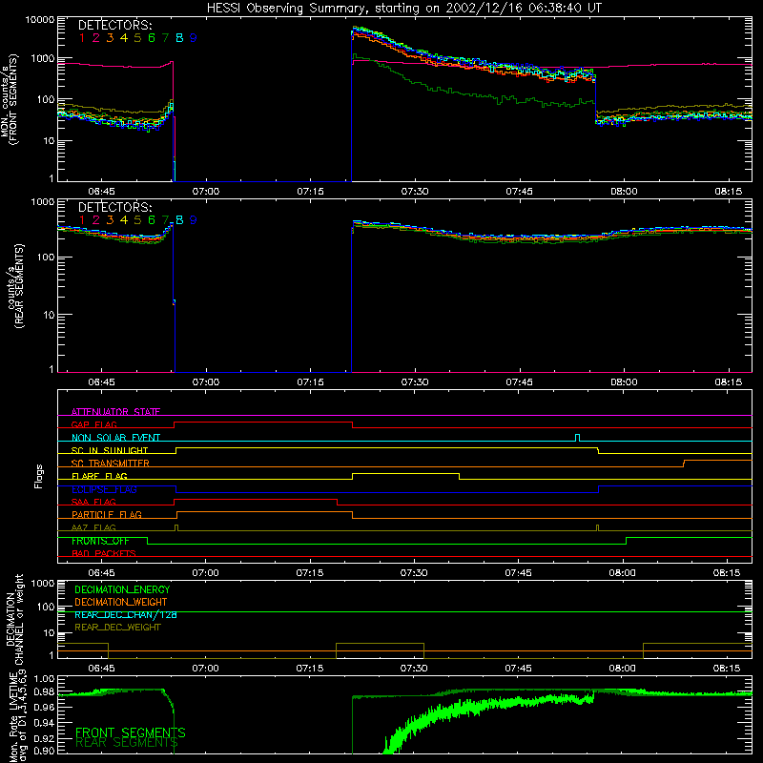The height and width of the screenshot is (763, 763).
Task: Click the raised FLARE_FLAG segment
Action: coord(406,473)
